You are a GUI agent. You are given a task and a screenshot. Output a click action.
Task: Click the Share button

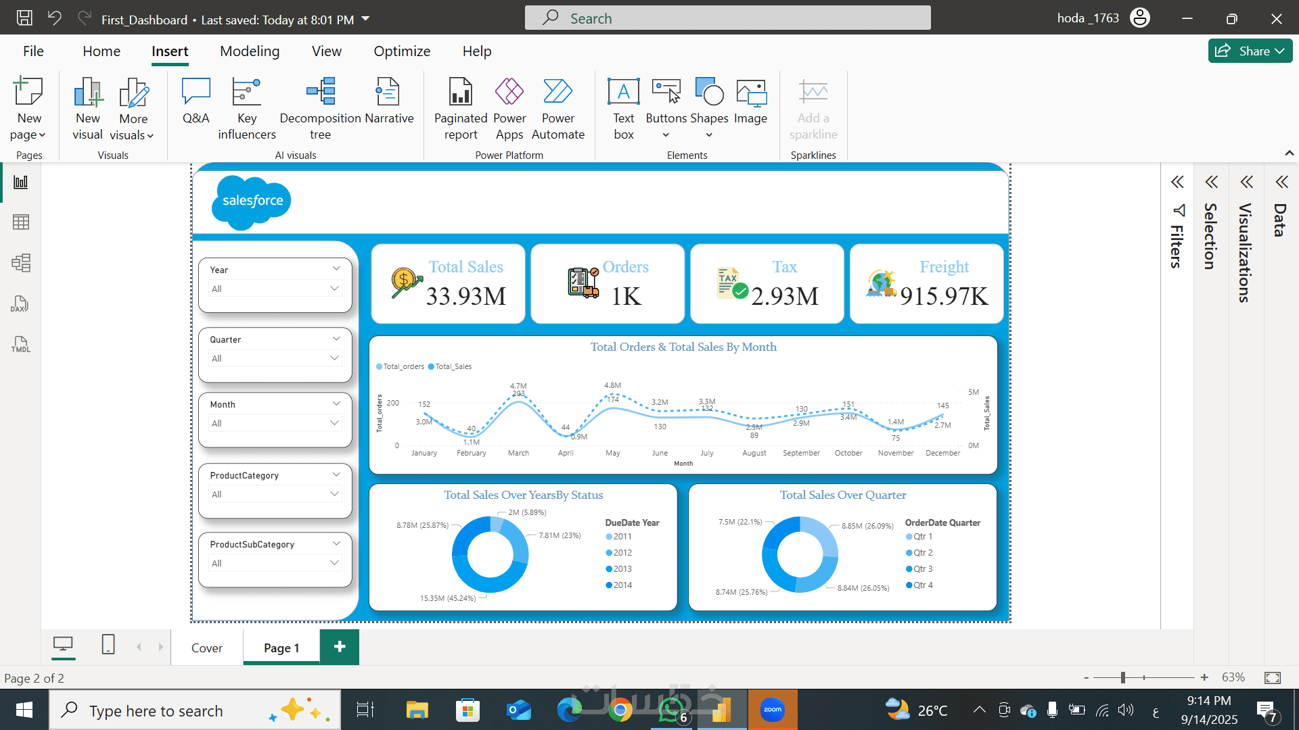coord(1250,51)
